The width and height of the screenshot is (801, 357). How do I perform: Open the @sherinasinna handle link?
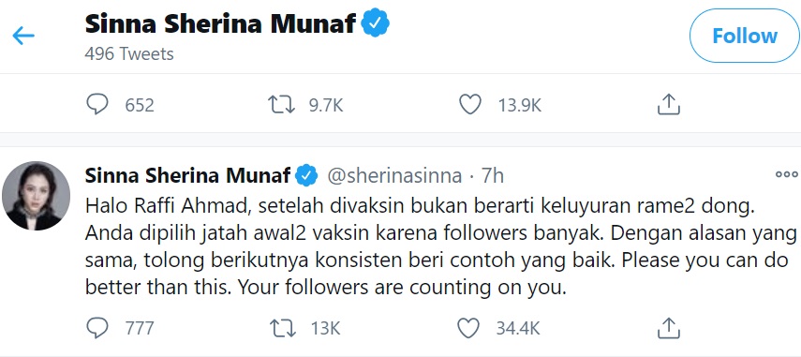[394, 176]
